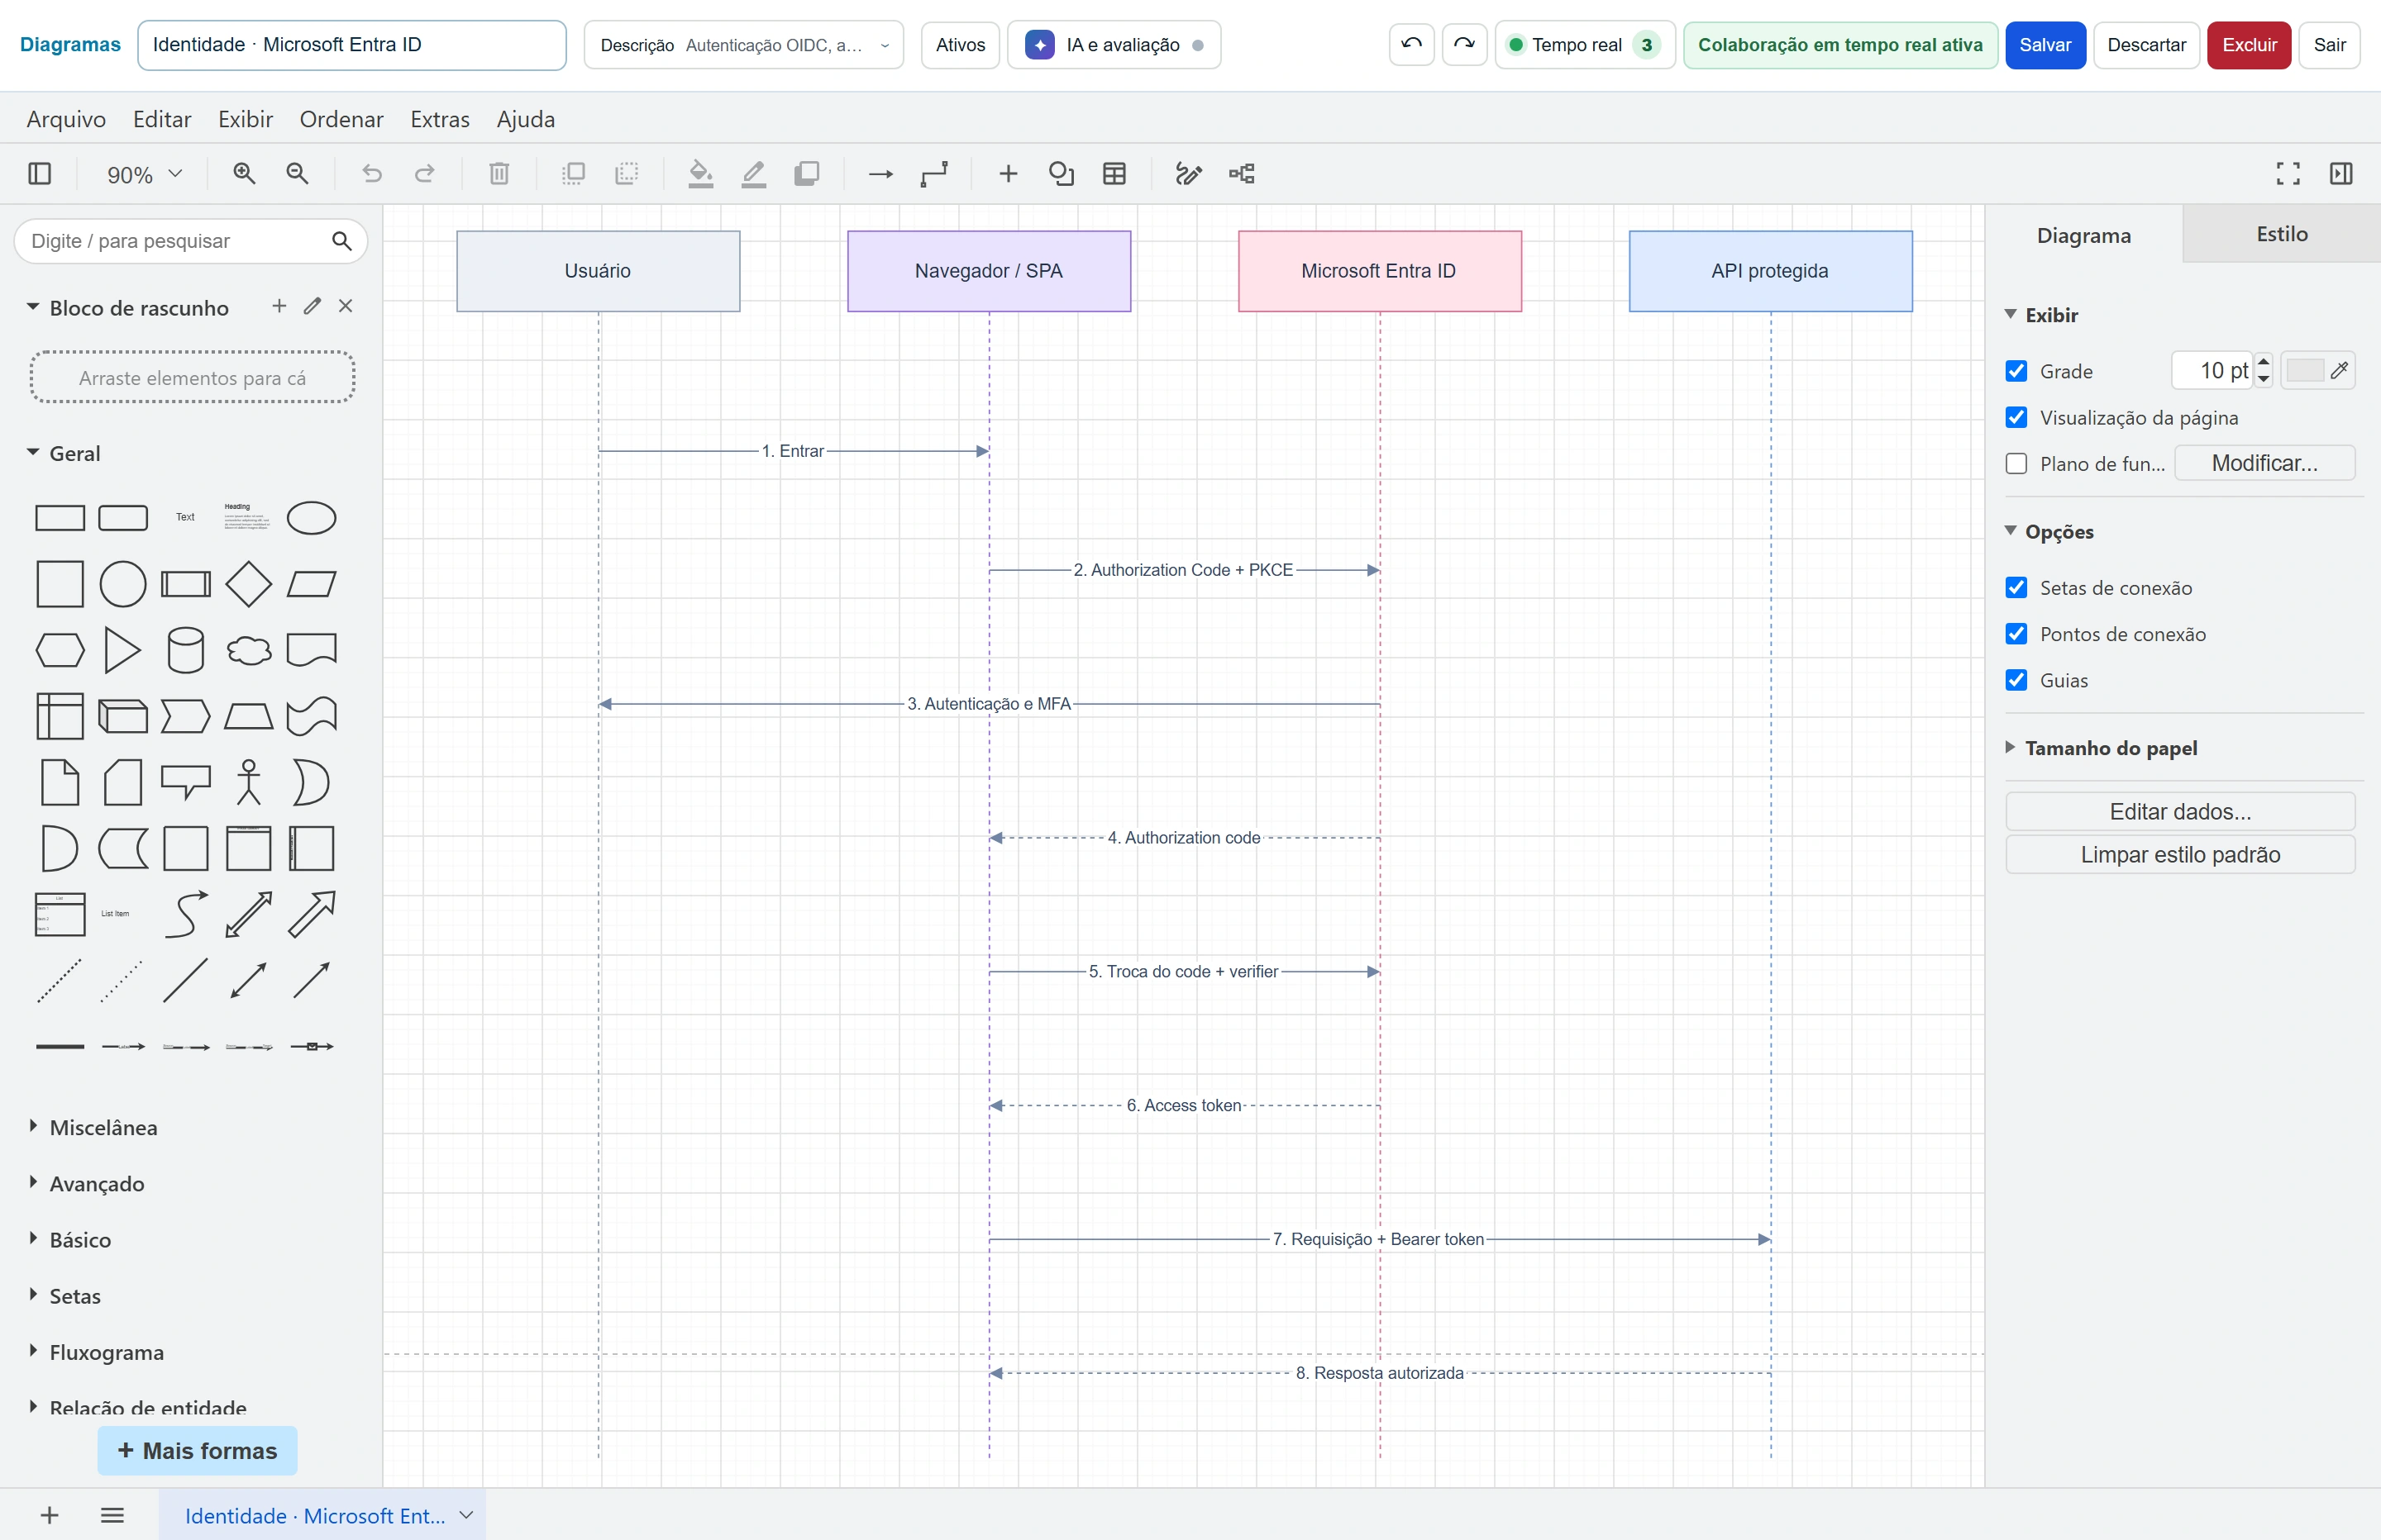2381x1540 pixels.
Task: Select the cloud shape in Geral palette
Action: (x=248, y=650)
